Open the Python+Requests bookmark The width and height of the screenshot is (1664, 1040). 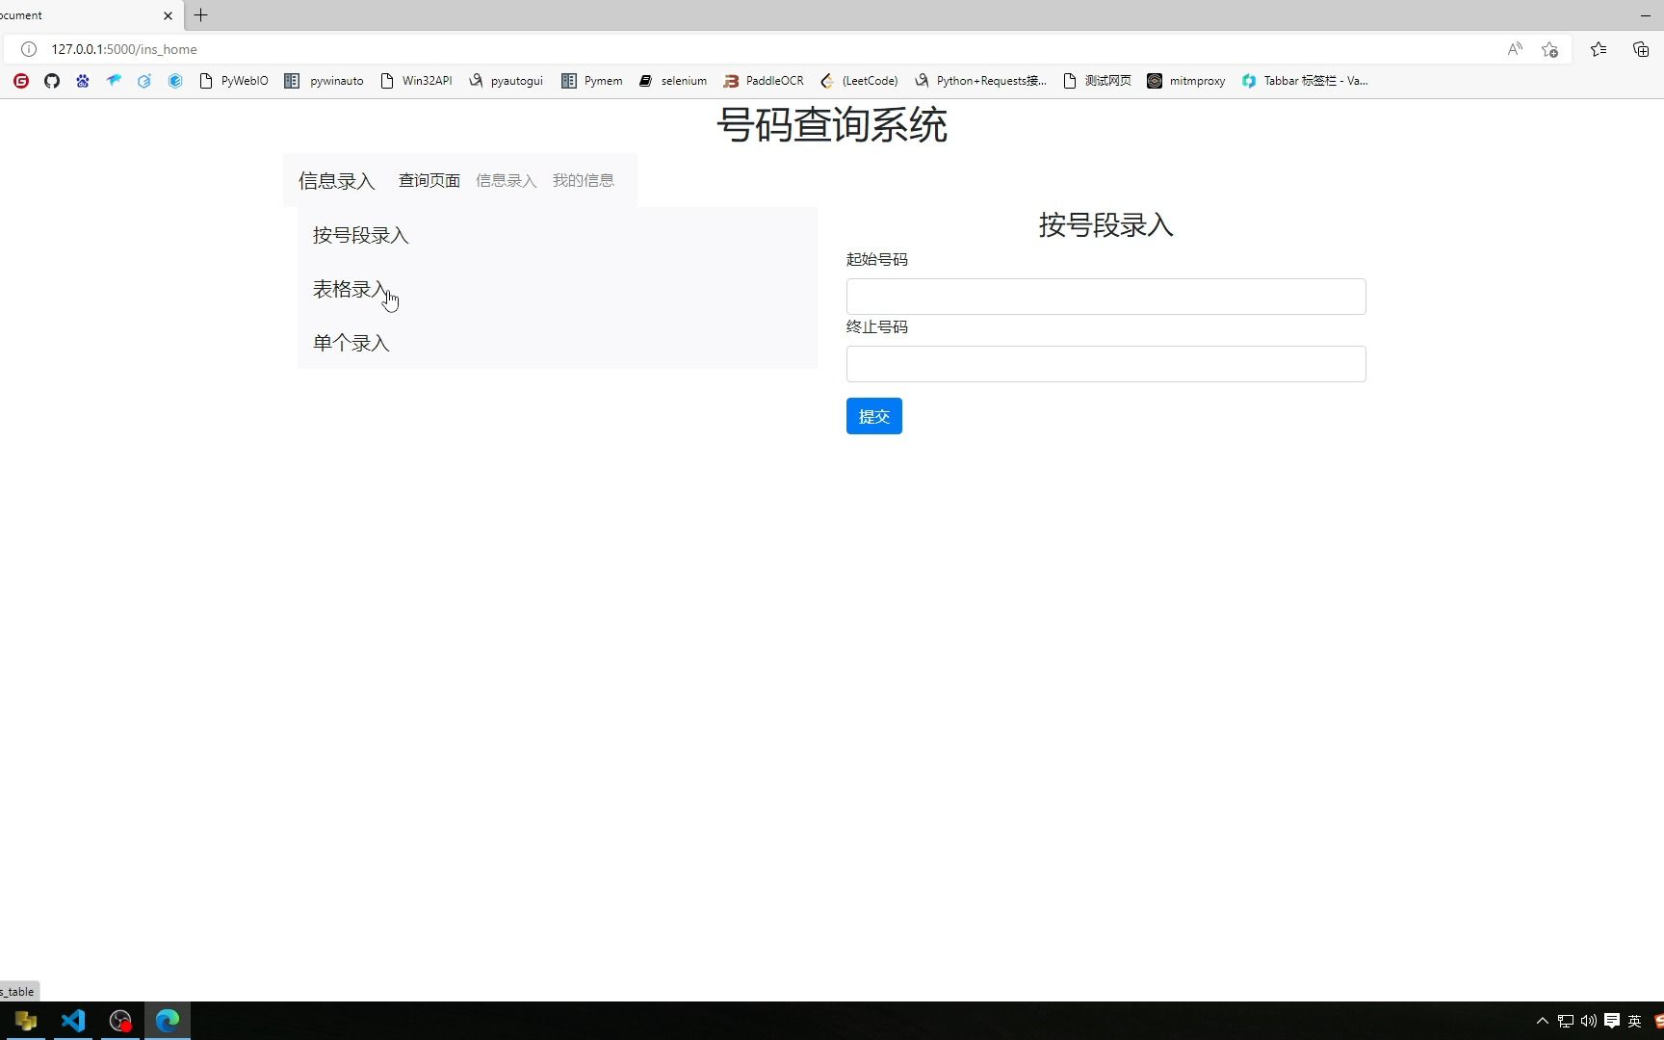point(980,81)
